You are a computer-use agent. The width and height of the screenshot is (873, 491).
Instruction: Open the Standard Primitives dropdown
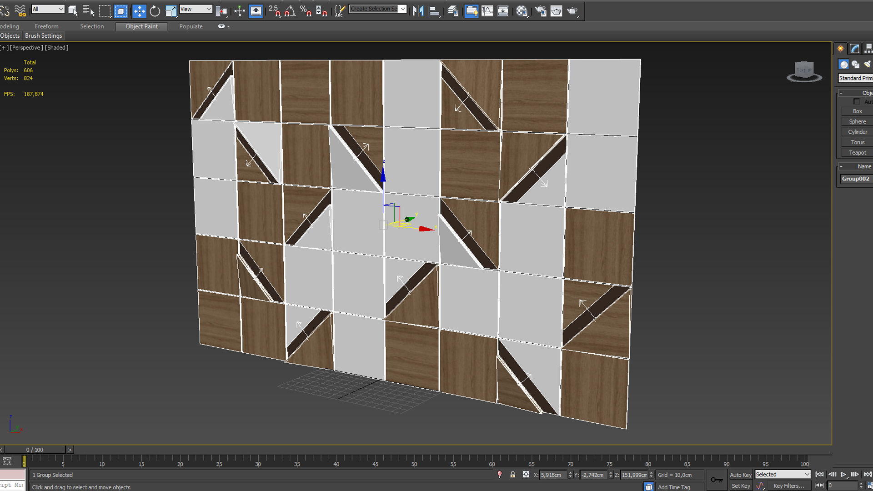[x=855, y=78]
